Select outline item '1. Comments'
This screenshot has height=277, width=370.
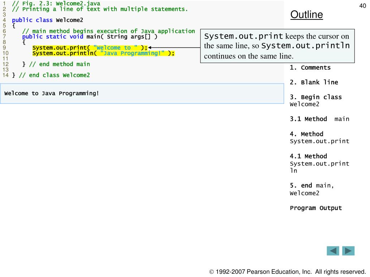pyautogui.click(x=310, y=67)
